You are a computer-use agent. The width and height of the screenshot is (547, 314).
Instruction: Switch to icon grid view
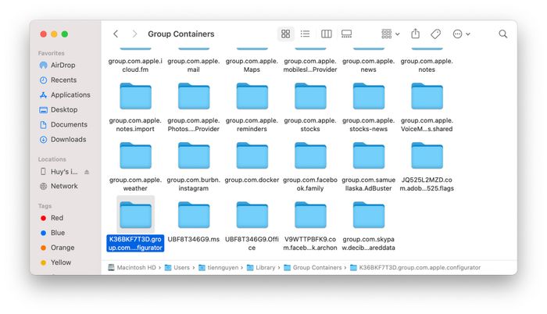(286, 34)
